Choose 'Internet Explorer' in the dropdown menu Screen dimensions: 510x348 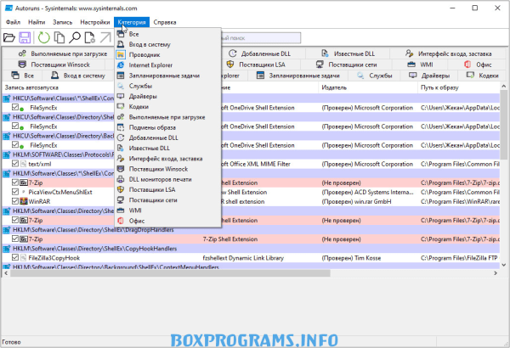point(167,65)
